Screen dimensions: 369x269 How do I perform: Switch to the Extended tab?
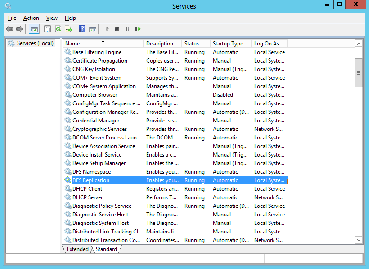click(78, 249)
